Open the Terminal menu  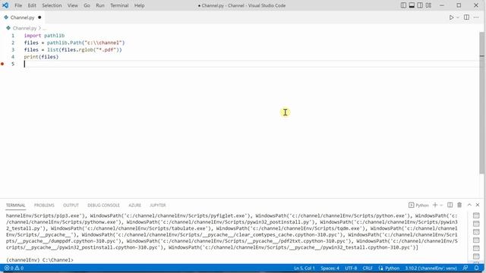[x=119, y=5]
